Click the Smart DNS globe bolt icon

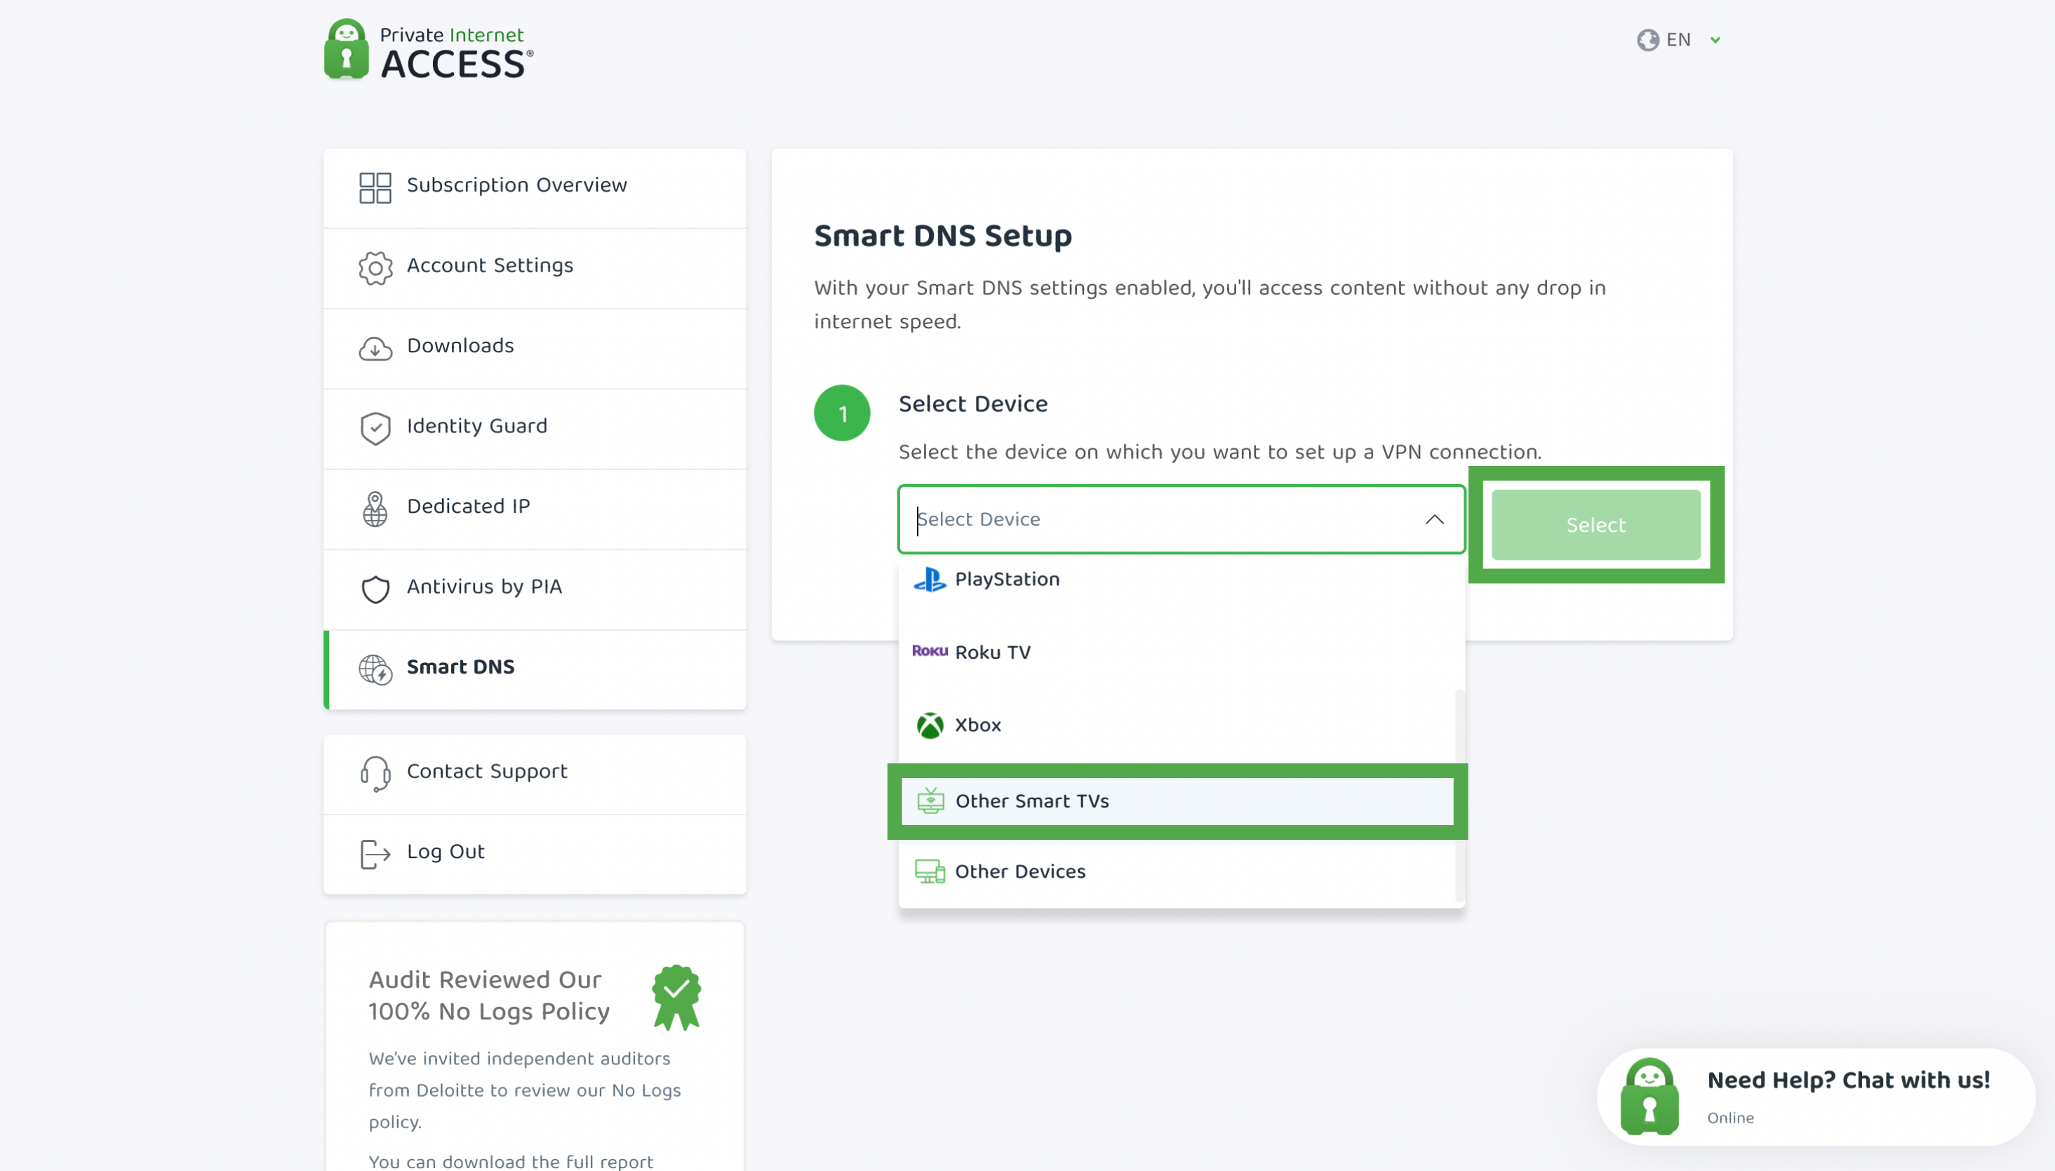(375, 670)
